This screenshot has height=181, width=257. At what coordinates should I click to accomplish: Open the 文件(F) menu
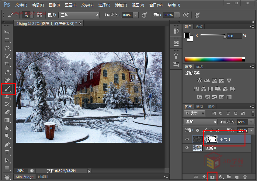21,5
